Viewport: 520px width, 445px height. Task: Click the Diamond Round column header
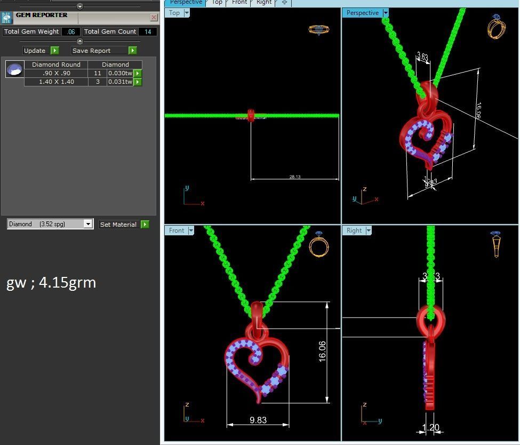coord(56,65)
